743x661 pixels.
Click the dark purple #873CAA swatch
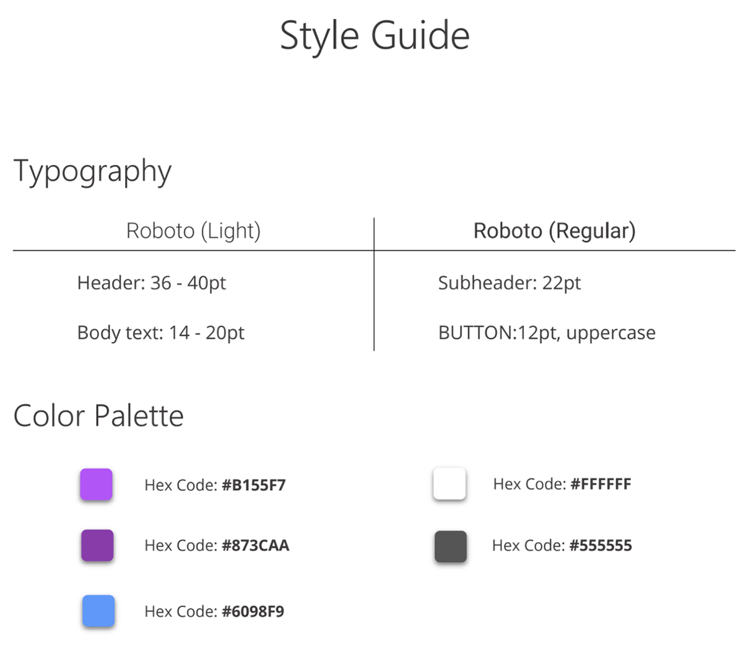97,545
